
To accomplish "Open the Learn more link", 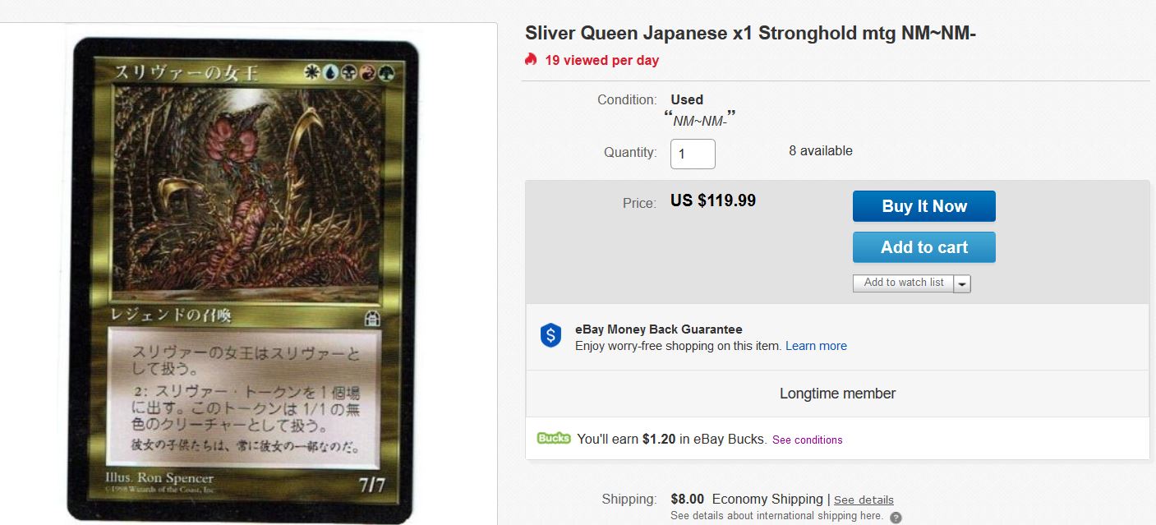I will point(816,346).
